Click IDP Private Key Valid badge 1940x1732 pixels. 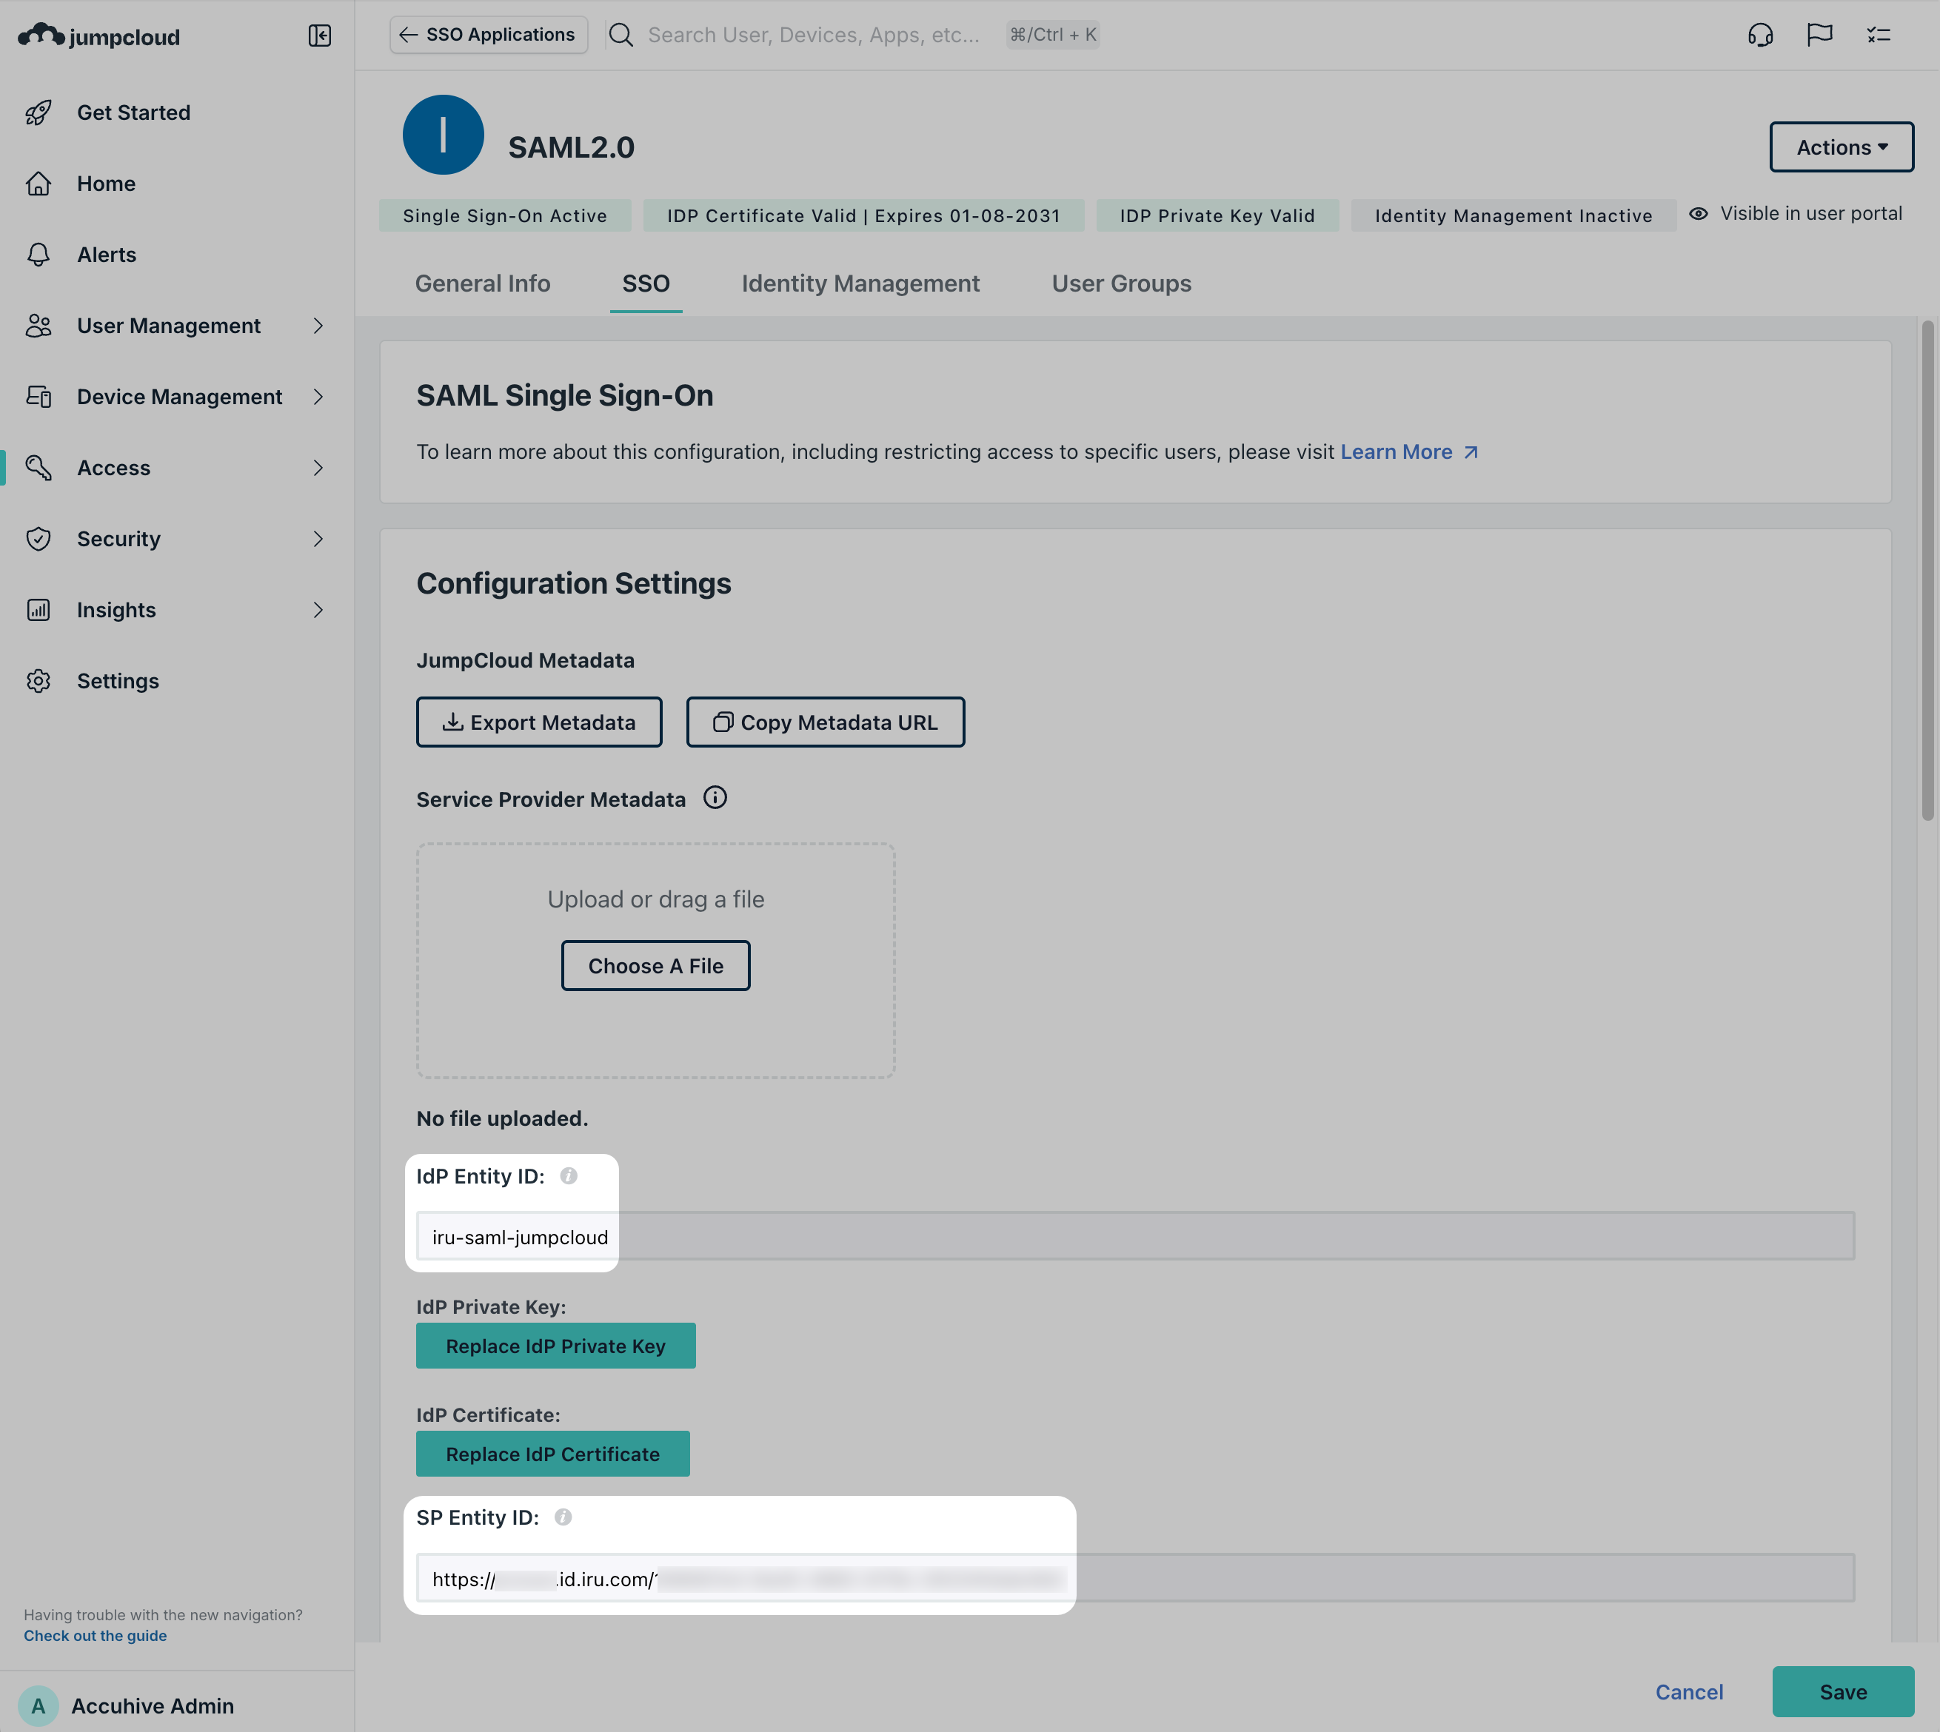coord(1217,216)
